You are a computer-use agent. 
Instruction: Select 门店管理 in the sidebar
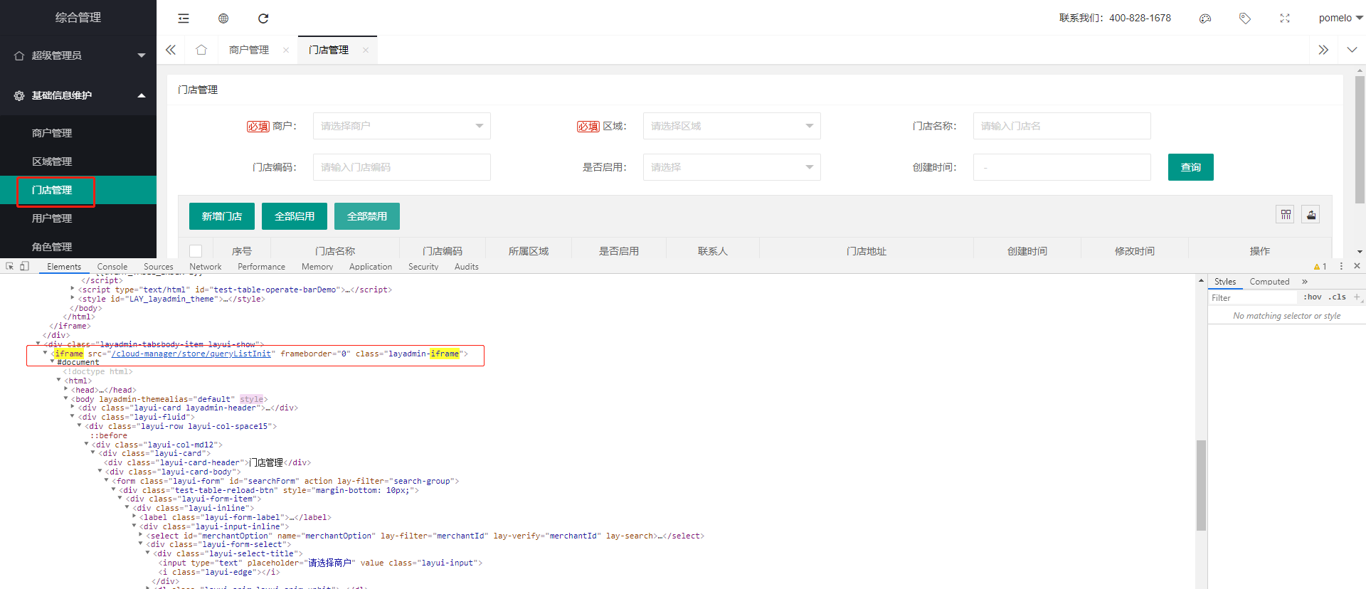(52, 190)
